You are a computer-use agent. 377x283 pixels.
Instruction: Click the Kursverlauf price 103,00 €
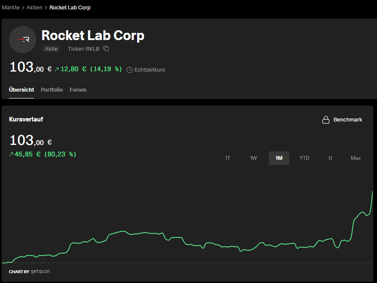coord(31,140)
